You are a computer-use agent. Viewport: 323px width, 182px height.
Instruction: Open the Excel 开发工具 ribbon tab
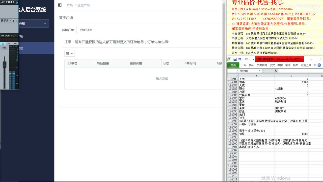coord(306,65)
